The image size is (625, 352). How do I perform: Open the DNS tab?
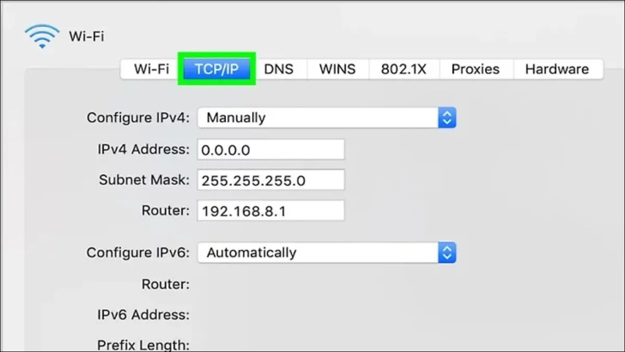tap(279, 69)
